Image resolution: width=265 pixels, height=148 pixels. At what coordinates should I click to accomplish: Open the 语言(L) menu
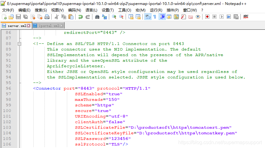[x=91, y=10]
